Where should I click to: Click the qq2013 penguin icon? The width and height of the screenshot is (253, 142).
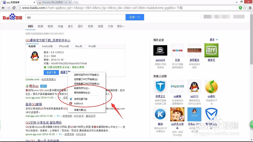[x=194, y=87]
